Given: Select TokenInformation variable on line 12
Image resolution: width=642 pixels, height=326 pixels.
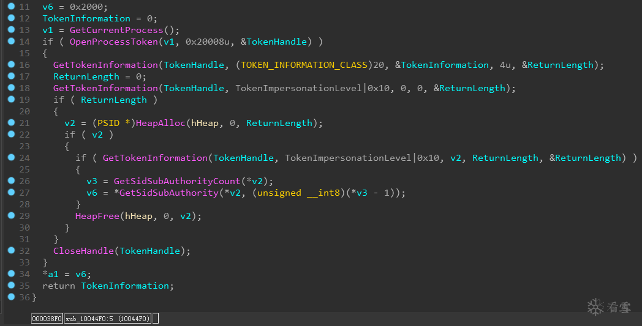Looking at the screenshot, I should point(86,18).
